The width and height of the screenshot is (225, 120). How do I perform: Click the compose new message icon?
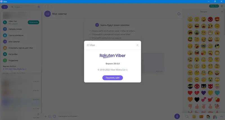(39, 7)
